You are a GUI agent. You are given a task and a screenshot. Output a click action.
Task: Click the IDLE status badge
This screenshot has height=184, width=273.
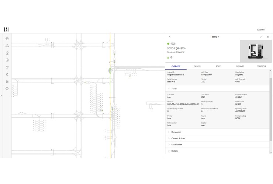[173, 44]
